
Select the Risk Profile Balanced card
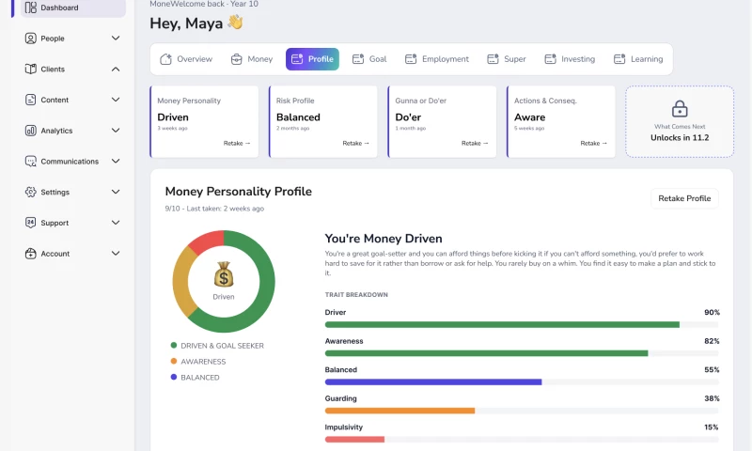click(x=322, y=122)
